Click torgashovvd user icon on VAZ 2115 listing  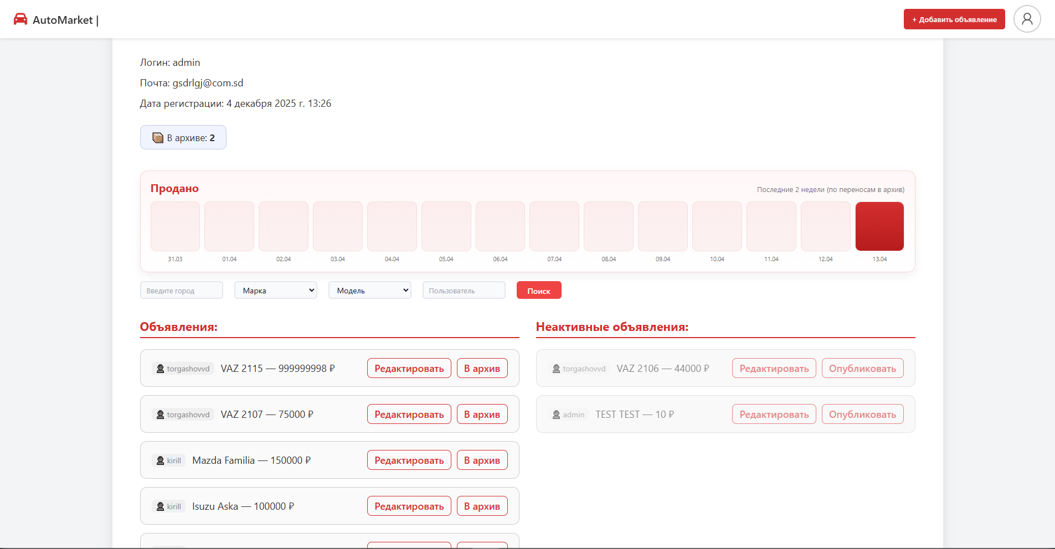tap(160, 369)
